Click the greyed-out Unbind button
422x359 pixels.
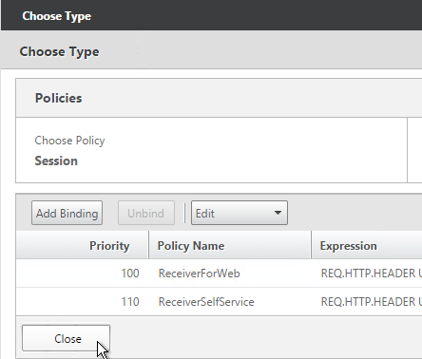click(x=146, y=213)
